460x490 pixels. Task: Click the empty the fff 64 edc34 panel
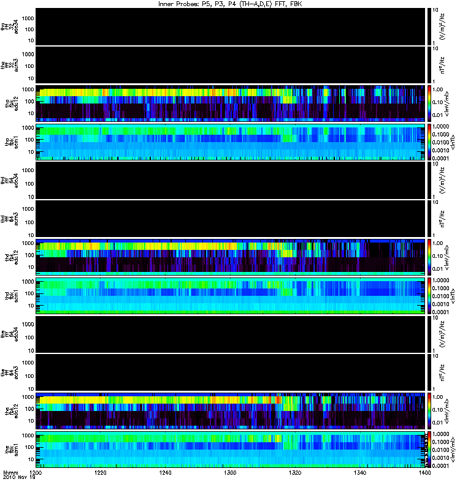(230, 334)
